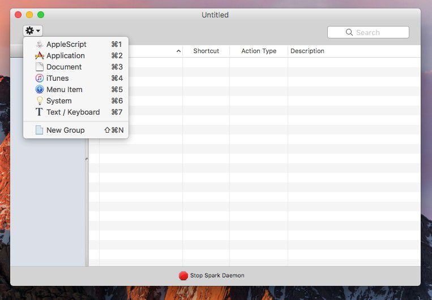This screenshot has height=300, width=432.
Task: Choose New Group from the menu
Action: [76, 130]
